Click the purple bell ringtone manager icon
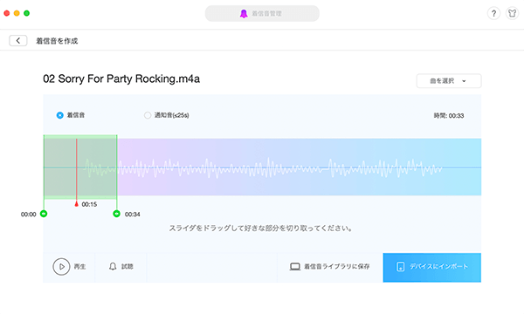 click(x=244, y=14)
